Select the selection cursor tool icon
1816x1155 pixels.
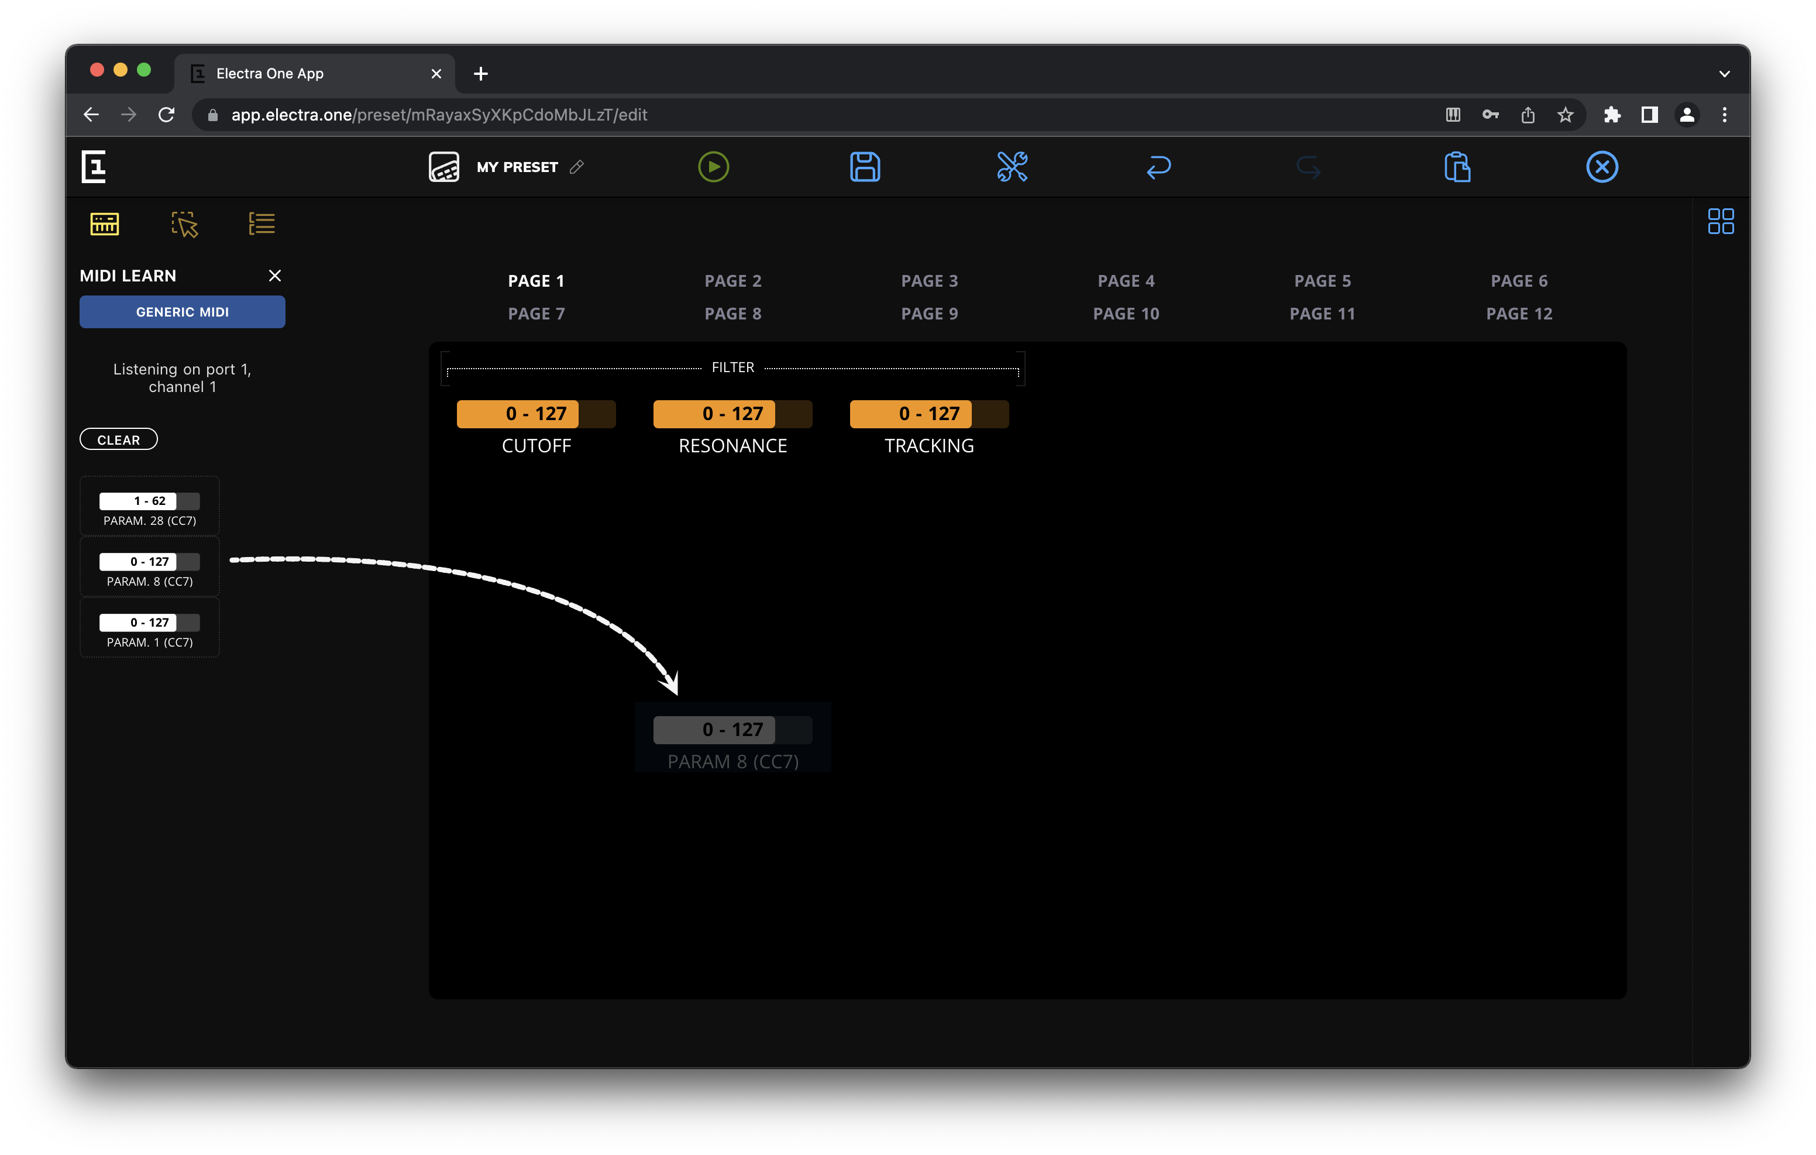pos(184,224)
